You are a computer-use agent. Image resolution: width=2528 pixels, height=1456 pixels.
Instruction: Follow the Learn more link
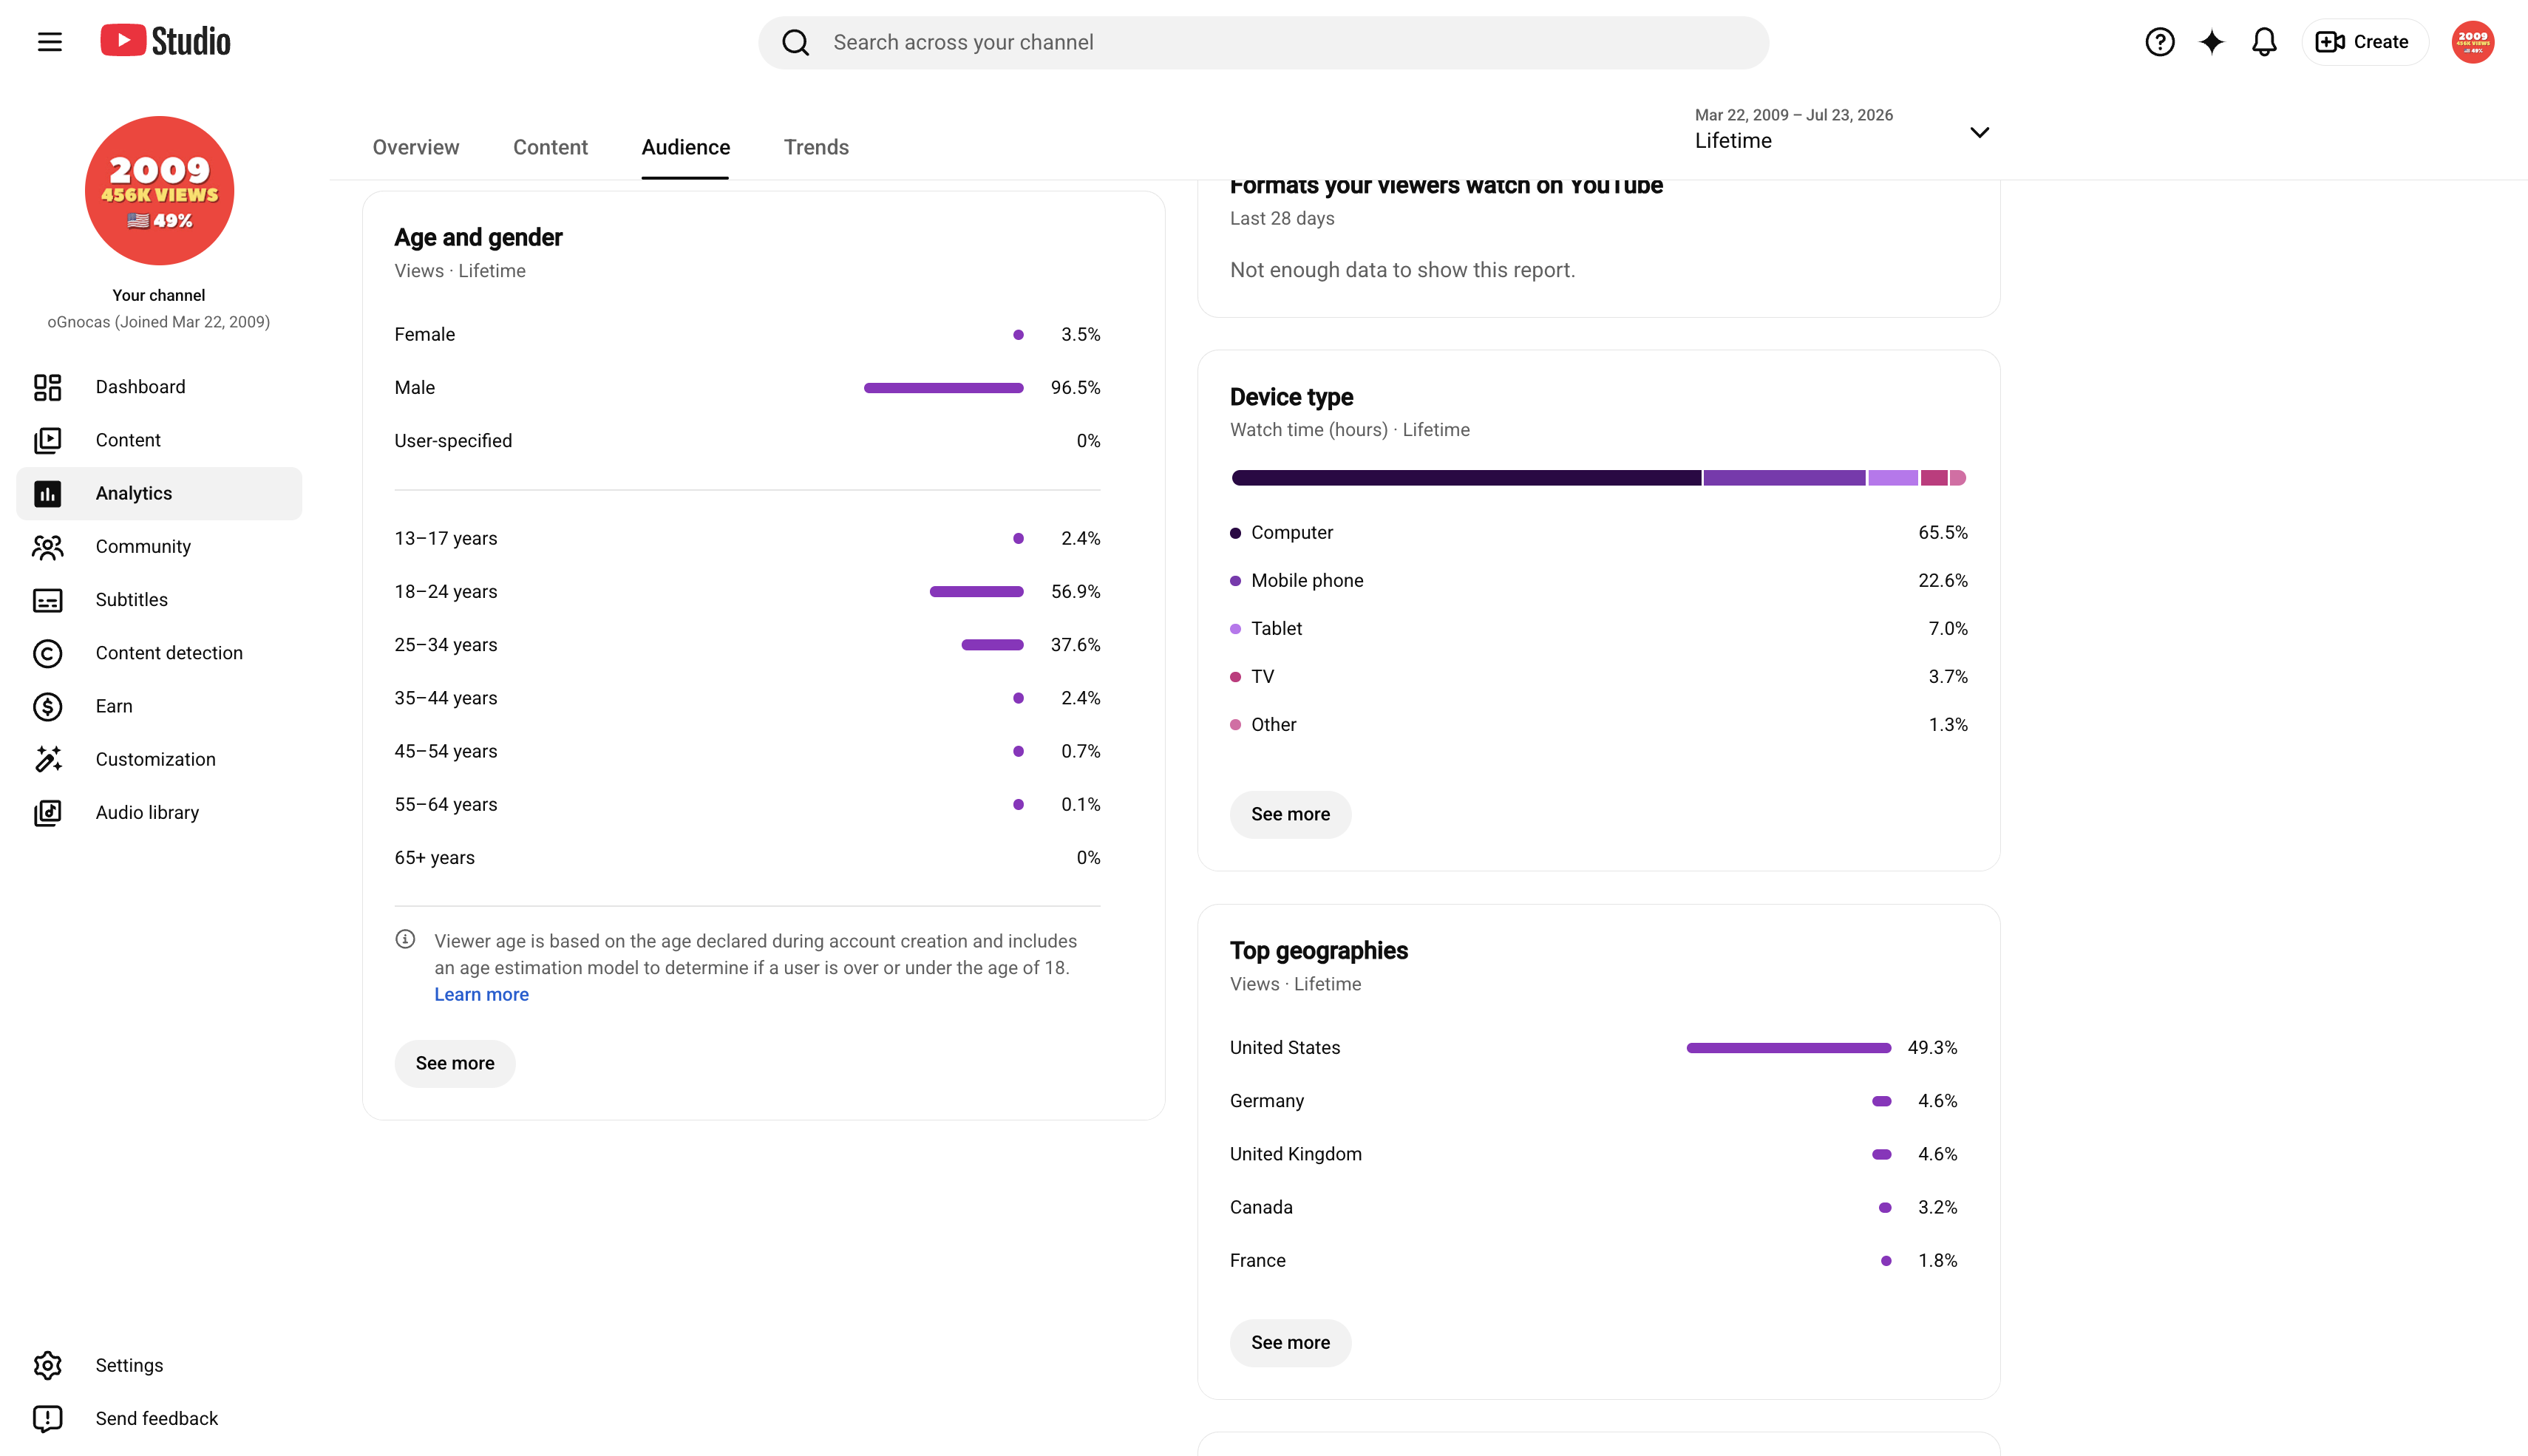point(481,994)
